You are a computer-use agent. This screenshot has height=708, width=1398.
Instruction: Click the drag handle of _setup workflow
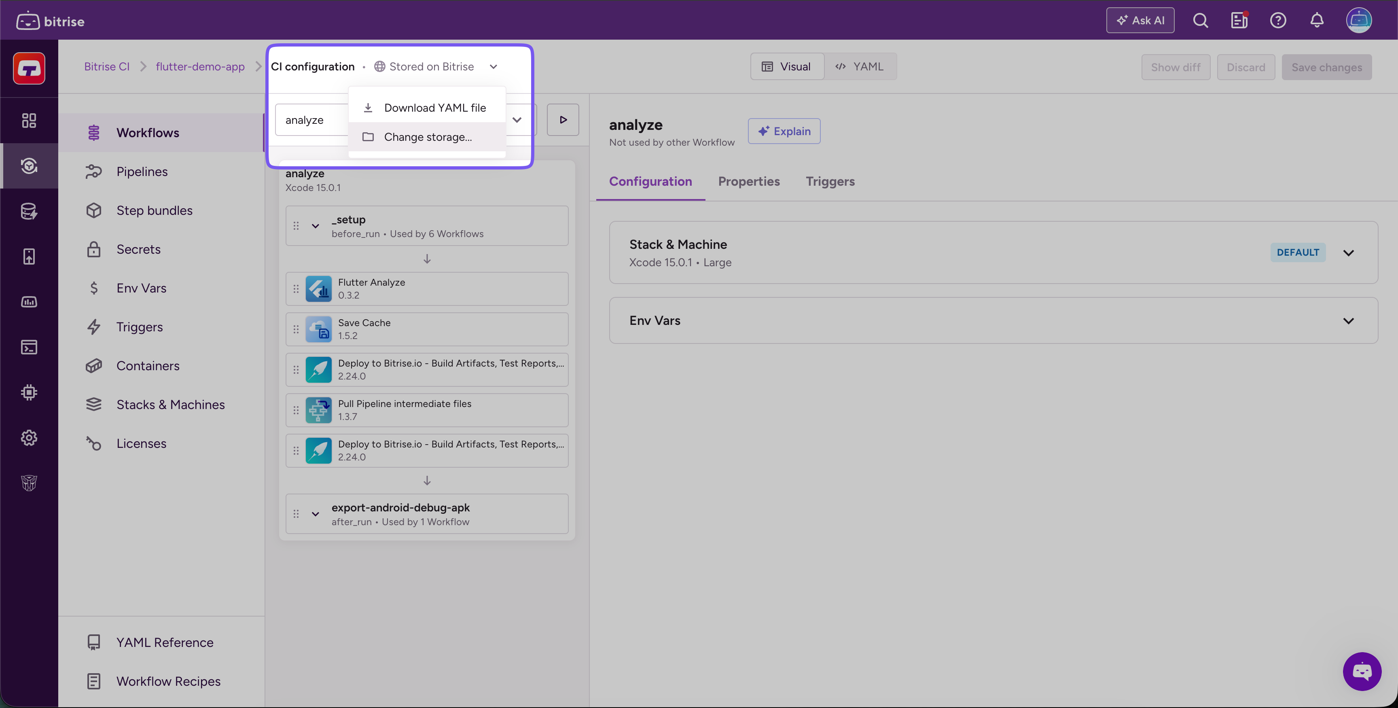297,226
